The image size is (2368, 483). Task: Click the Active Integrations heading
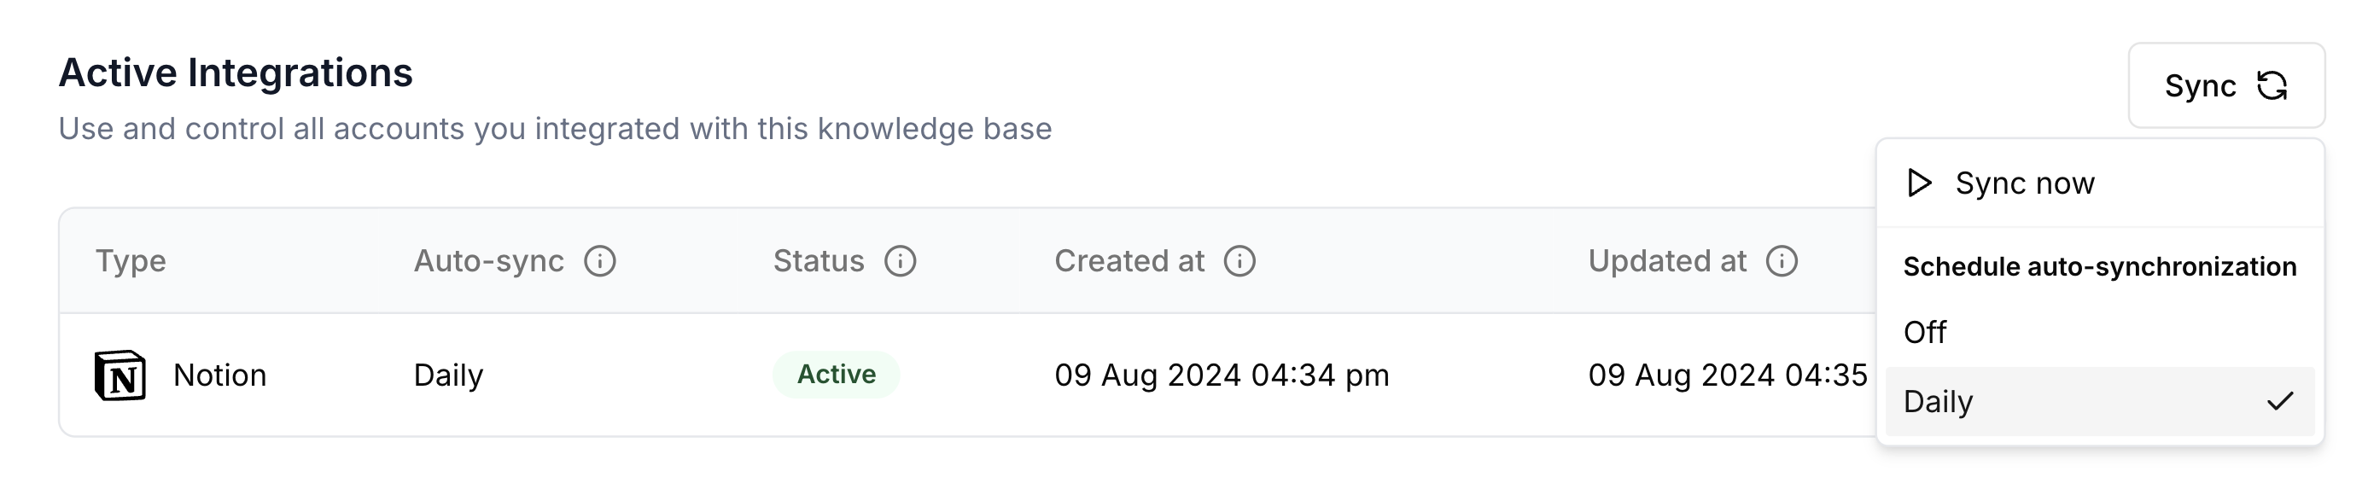tap(236, 73)
